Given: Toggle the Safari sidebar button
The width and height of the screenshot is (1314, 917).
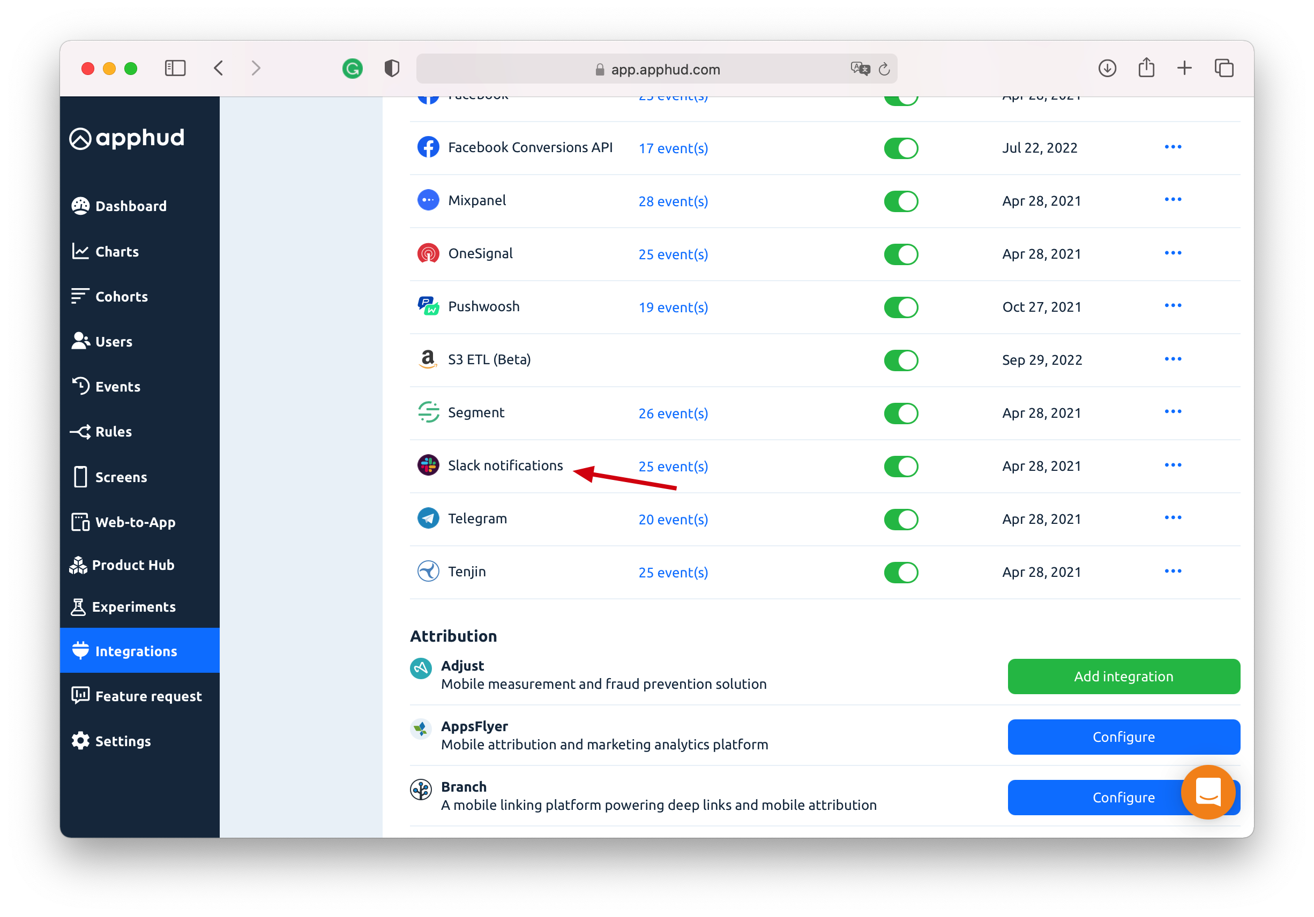Looking at the screenshot, I should (x=175, y=69).
